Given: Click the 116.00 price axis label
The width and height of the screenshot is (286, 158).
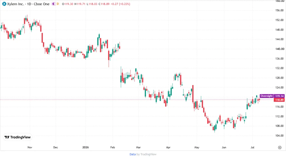Looking at the screenshot, I should pos(280,107).
